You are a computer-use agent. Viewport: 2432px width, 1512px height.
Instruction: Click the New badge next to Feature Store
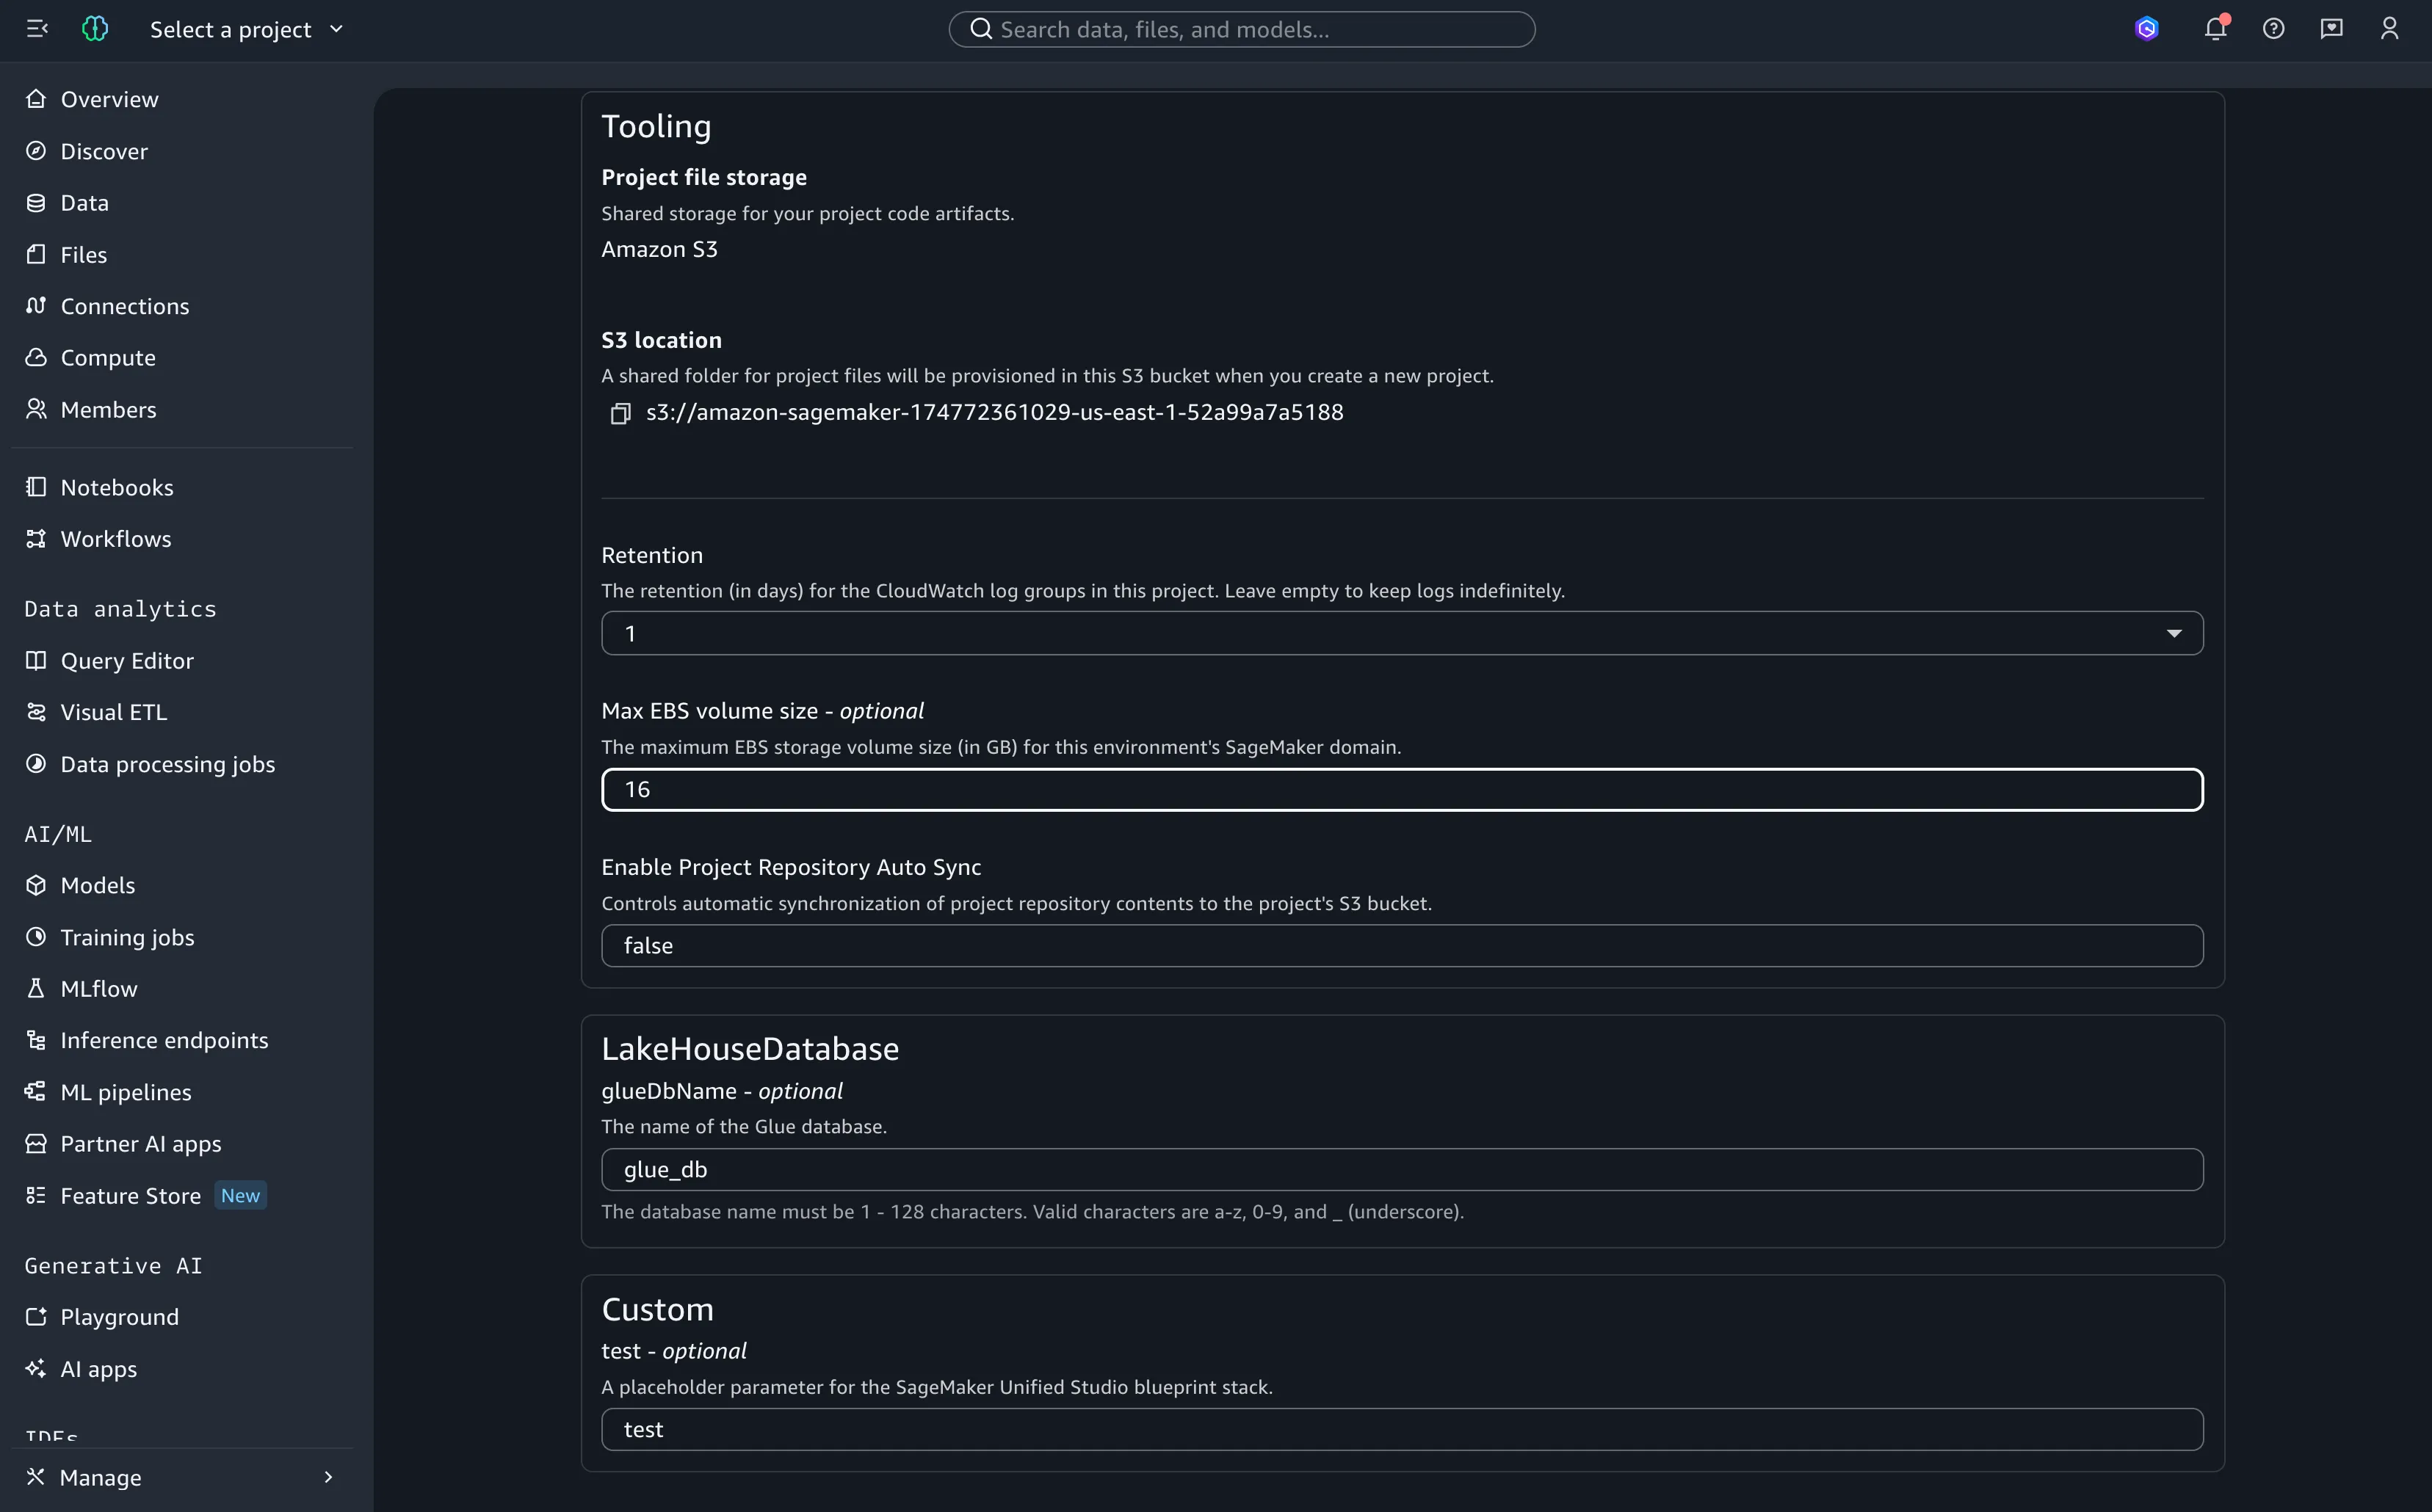click(x=240, y=1196)
